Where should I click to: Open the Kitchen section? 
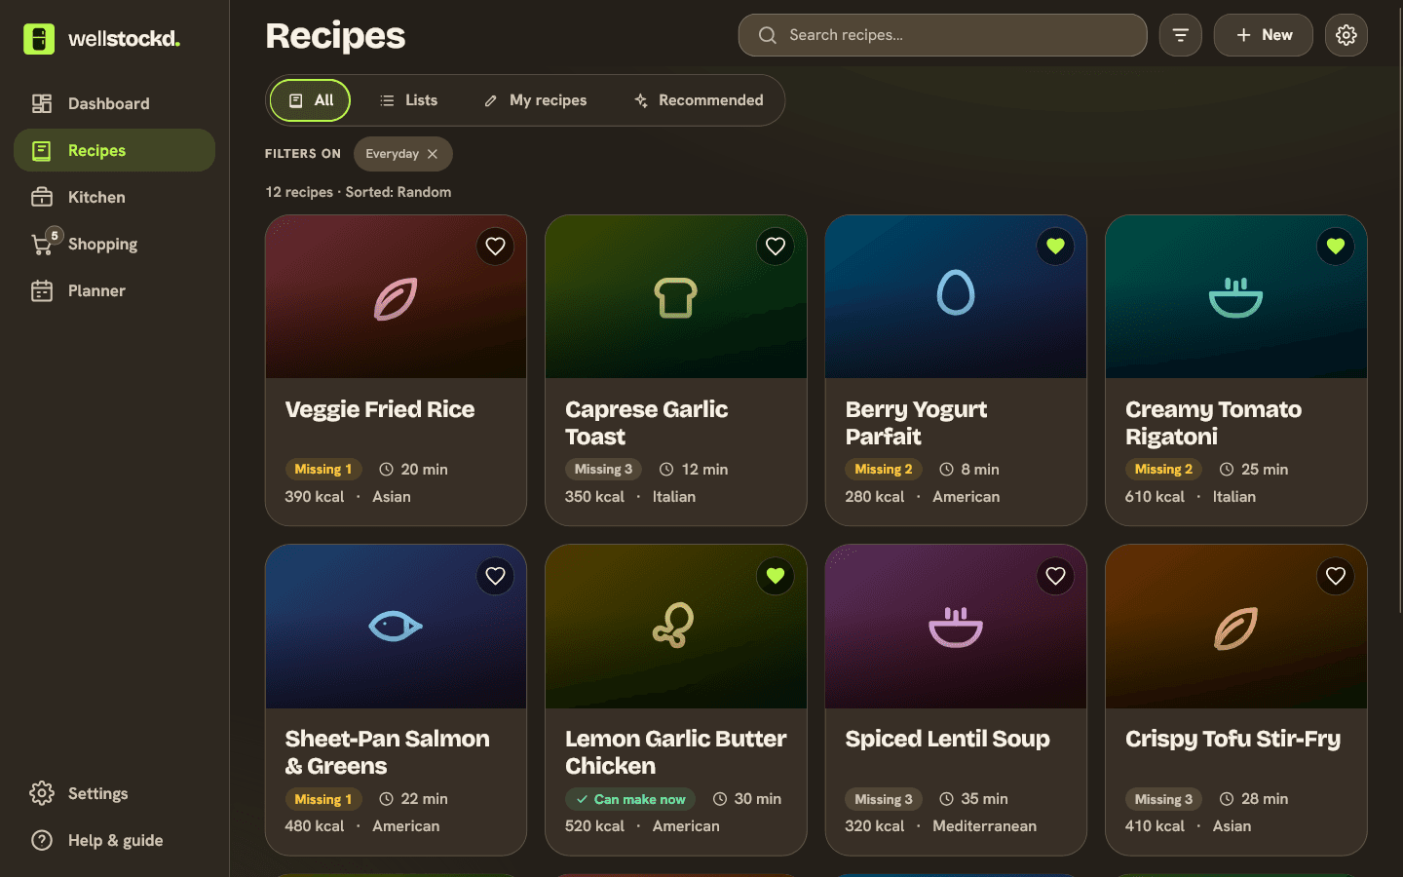coord(114,197)
